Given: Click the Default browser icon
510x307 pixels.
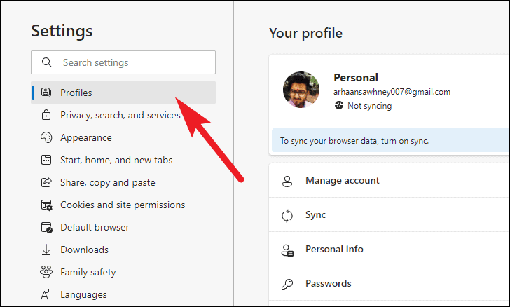Looking at the screenshot, I should coord(46,228).
